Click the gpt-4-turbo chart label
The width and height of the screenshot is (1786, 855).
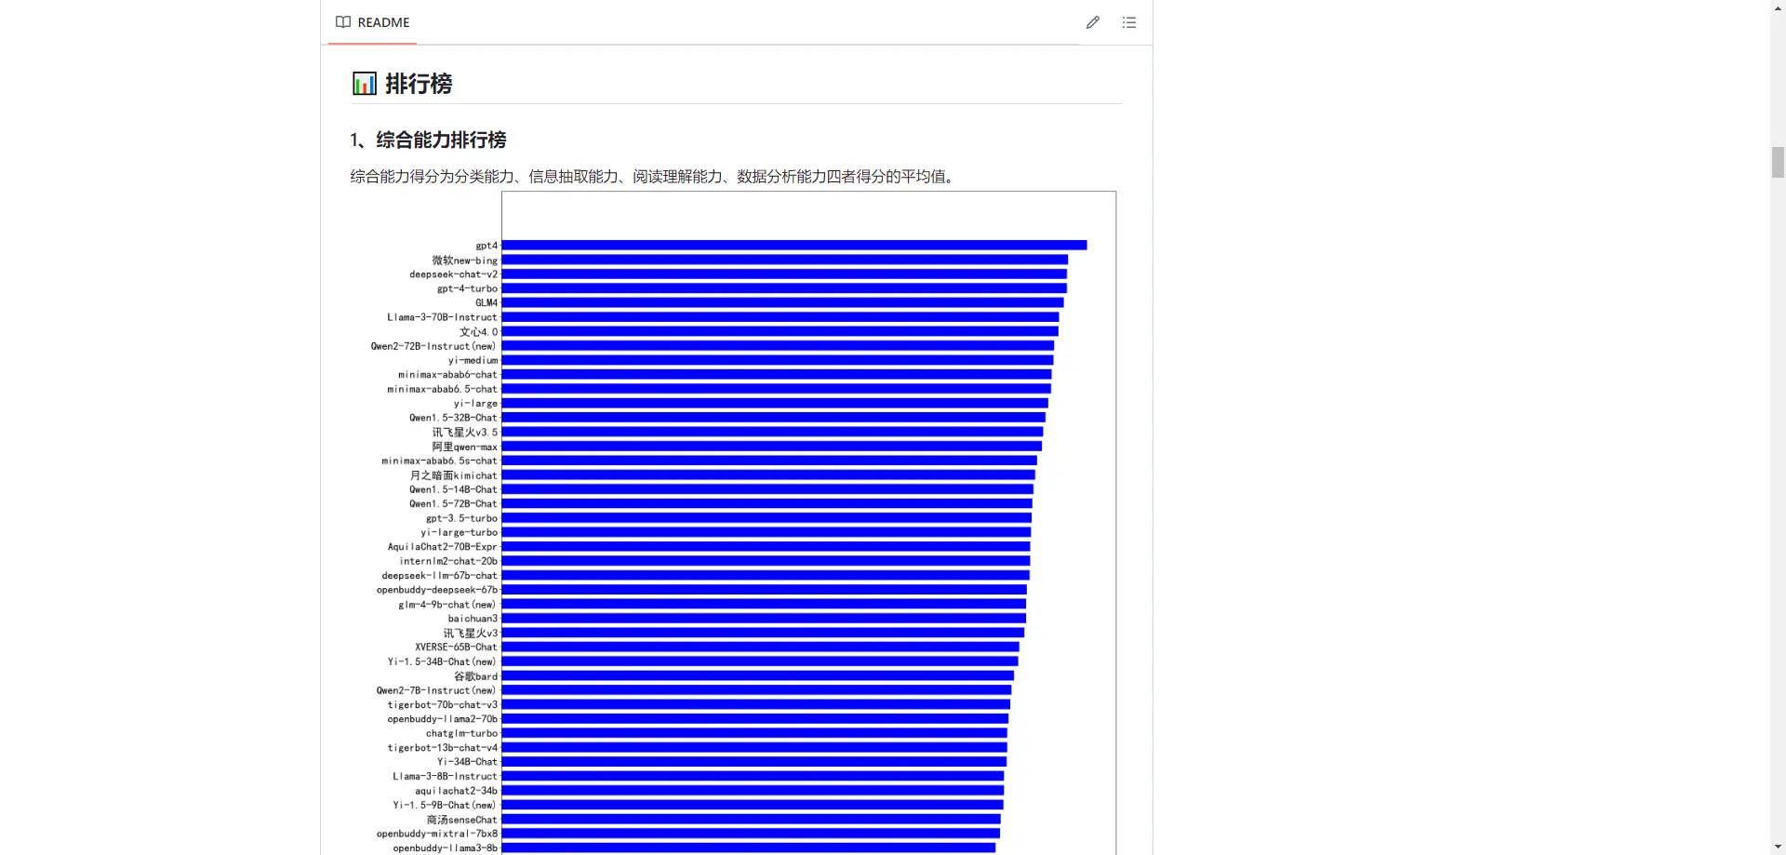click(467, 288)
